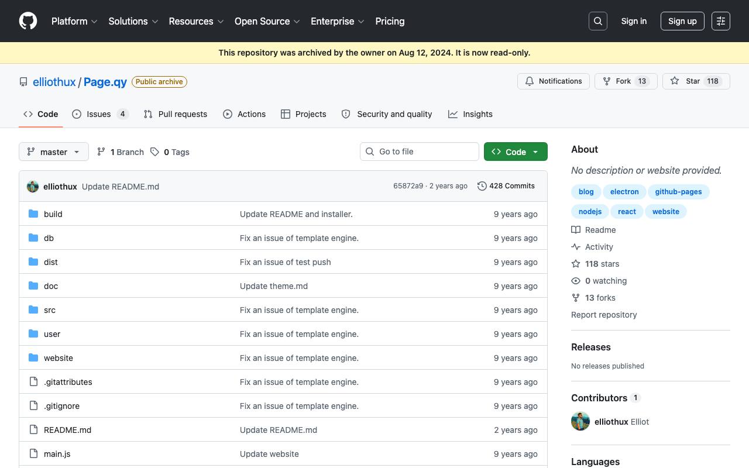The image size is (749, 468).
Task: Expand the Platform menu
Action: (74, 21)
